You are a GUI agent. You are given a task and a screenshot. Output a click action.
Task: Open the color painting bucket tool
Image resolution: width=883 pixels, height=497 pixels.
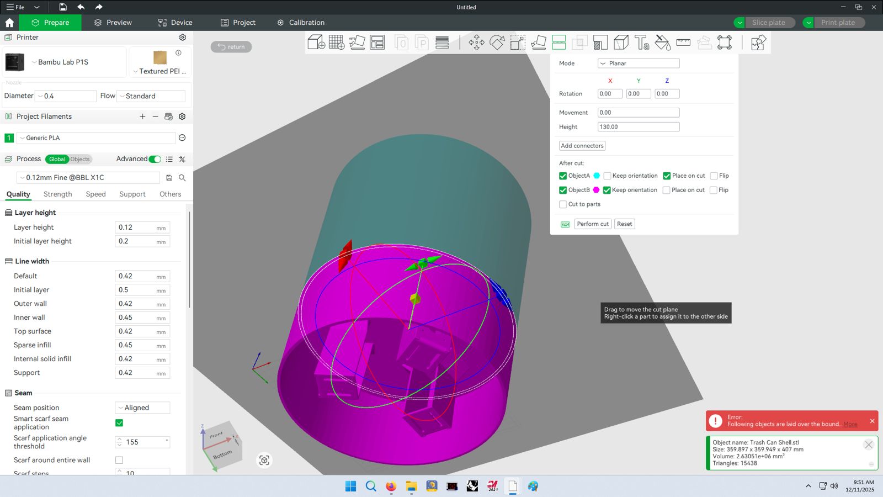coord(662,43)
